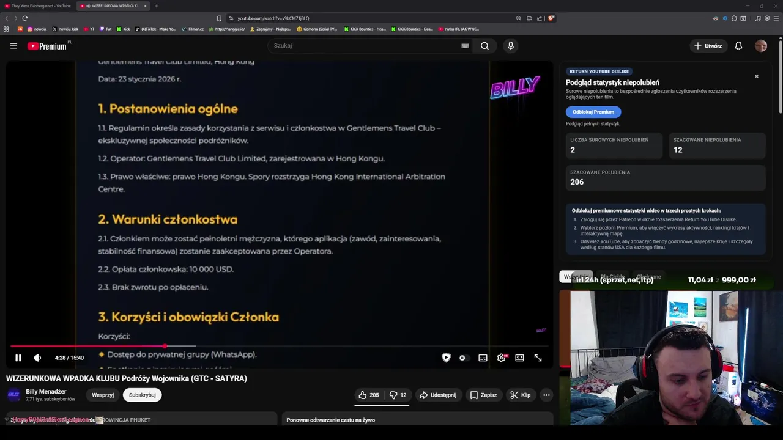The image size is (783, 440).
Task: Dislike the video with 12 dislikes
Action: coord(398,395)
